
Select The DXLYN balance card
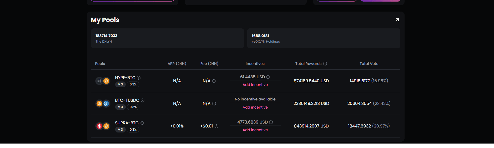pos(167,38)
